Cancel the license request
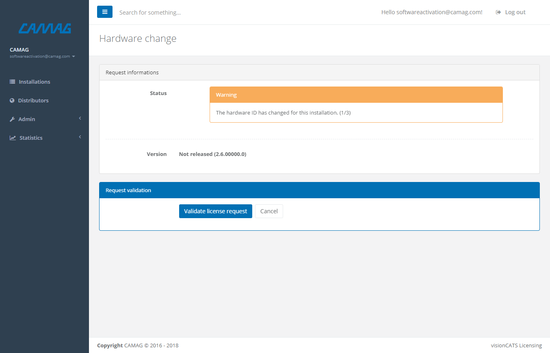Viewport: 550px width, 353px height. pyautogui.click(x=269, y=211)
